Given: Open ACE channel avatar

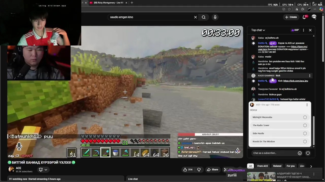Looking at the screenshot, I should tap(11, 170).
